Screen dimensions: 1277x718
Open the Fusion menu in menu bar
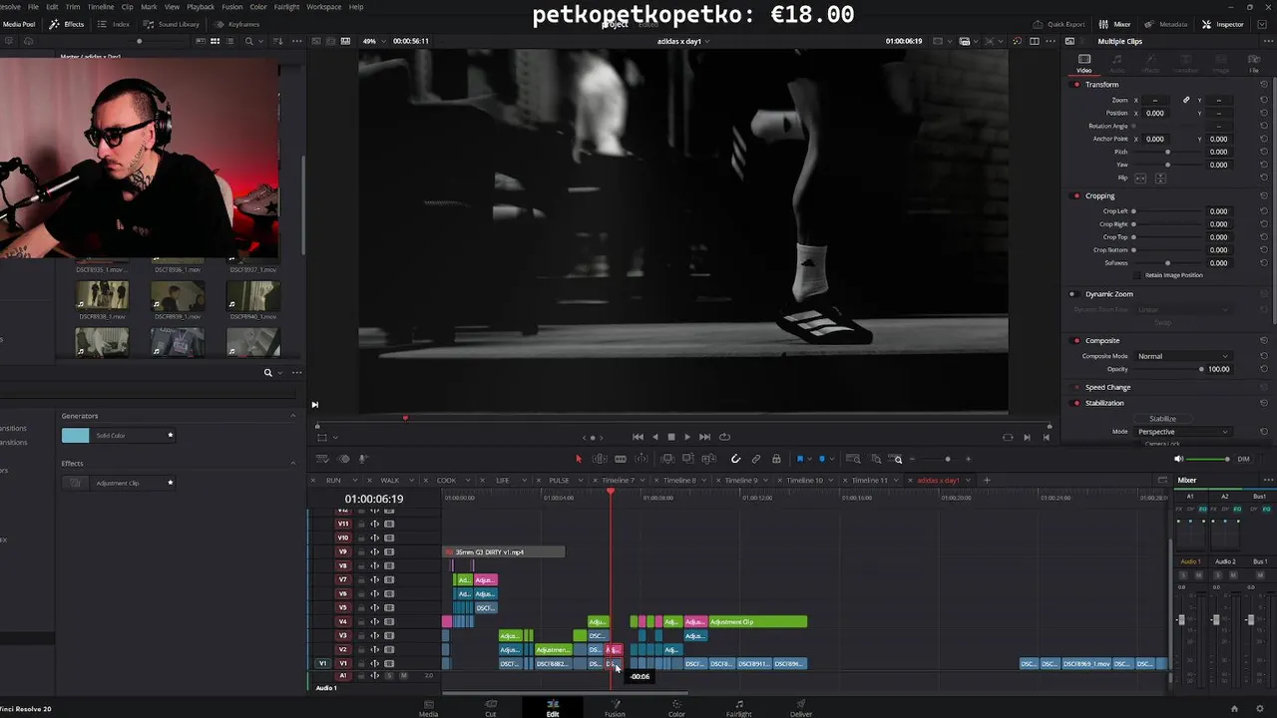pyautogui.click(x=232, y=7)
